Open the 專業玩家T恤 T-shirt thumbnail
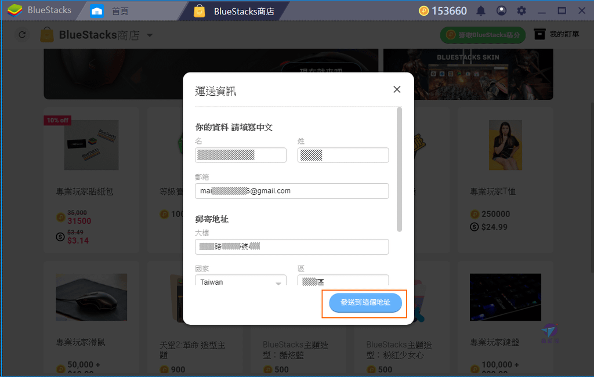Viewport: 594px width, 377px height. click(505, 145)
